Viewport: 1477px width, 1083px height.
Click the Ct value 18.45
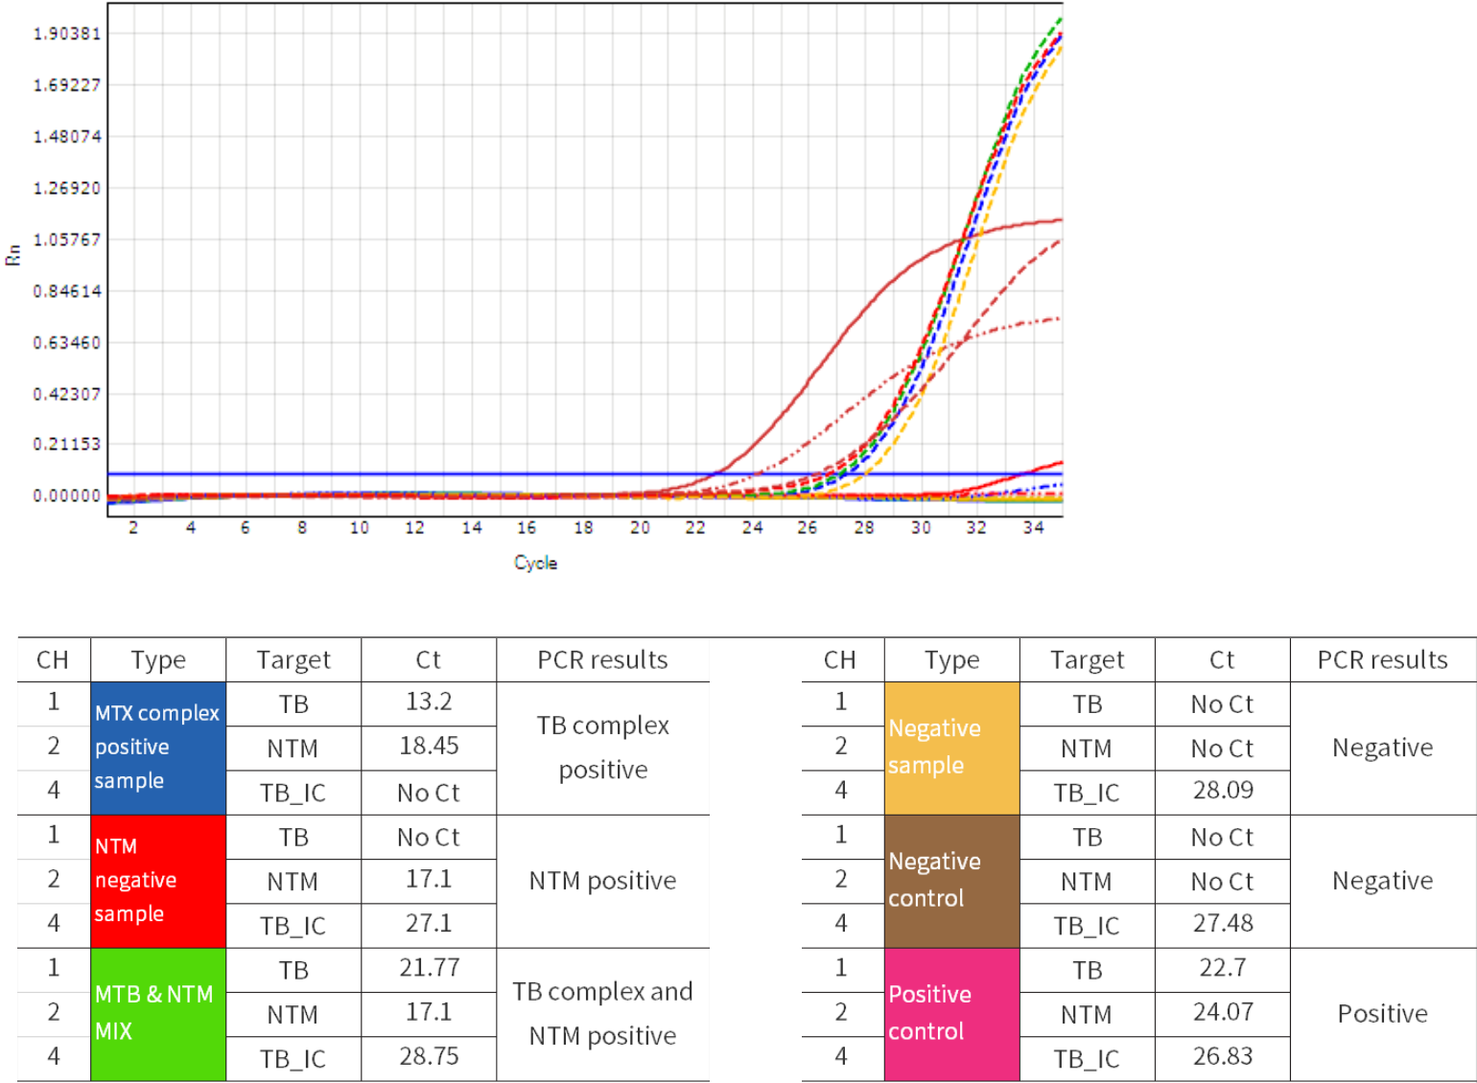click(x=429, y=746)
